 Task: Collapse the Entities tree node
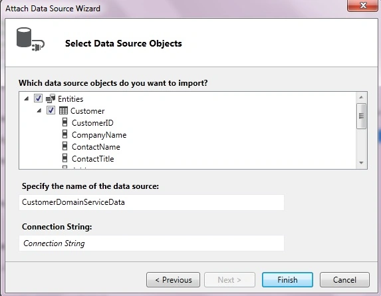[27, 98]
